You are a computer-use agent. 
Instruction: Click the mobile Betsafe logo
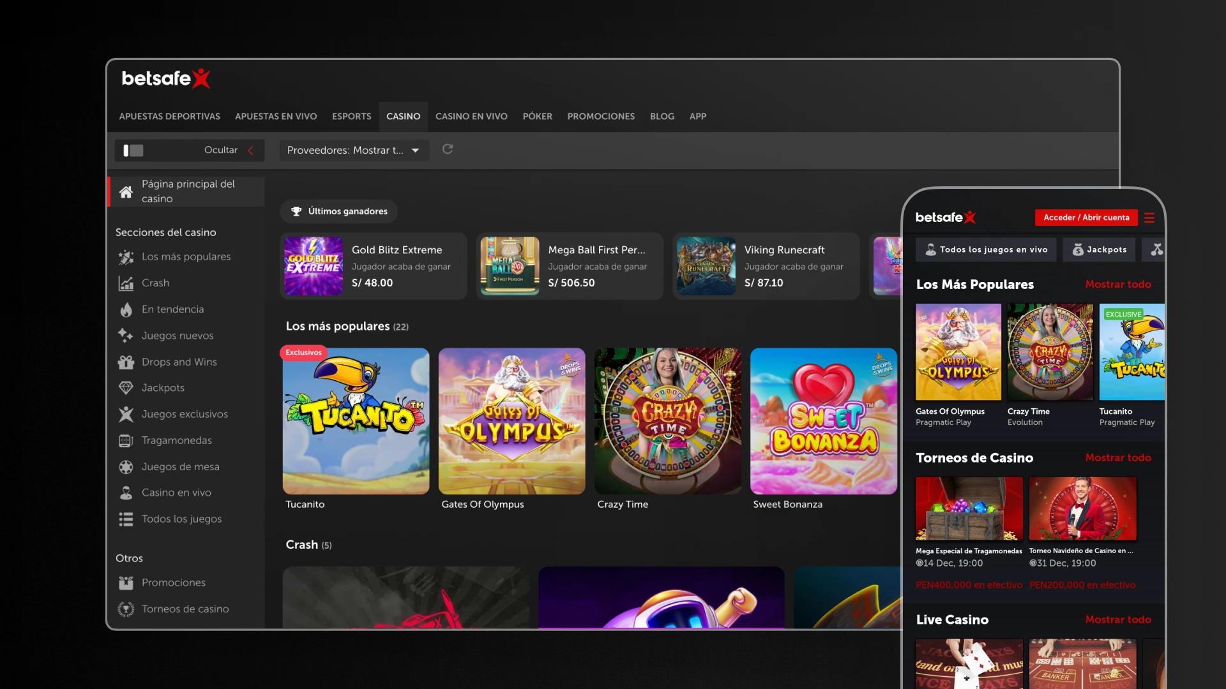pos(946,218)
